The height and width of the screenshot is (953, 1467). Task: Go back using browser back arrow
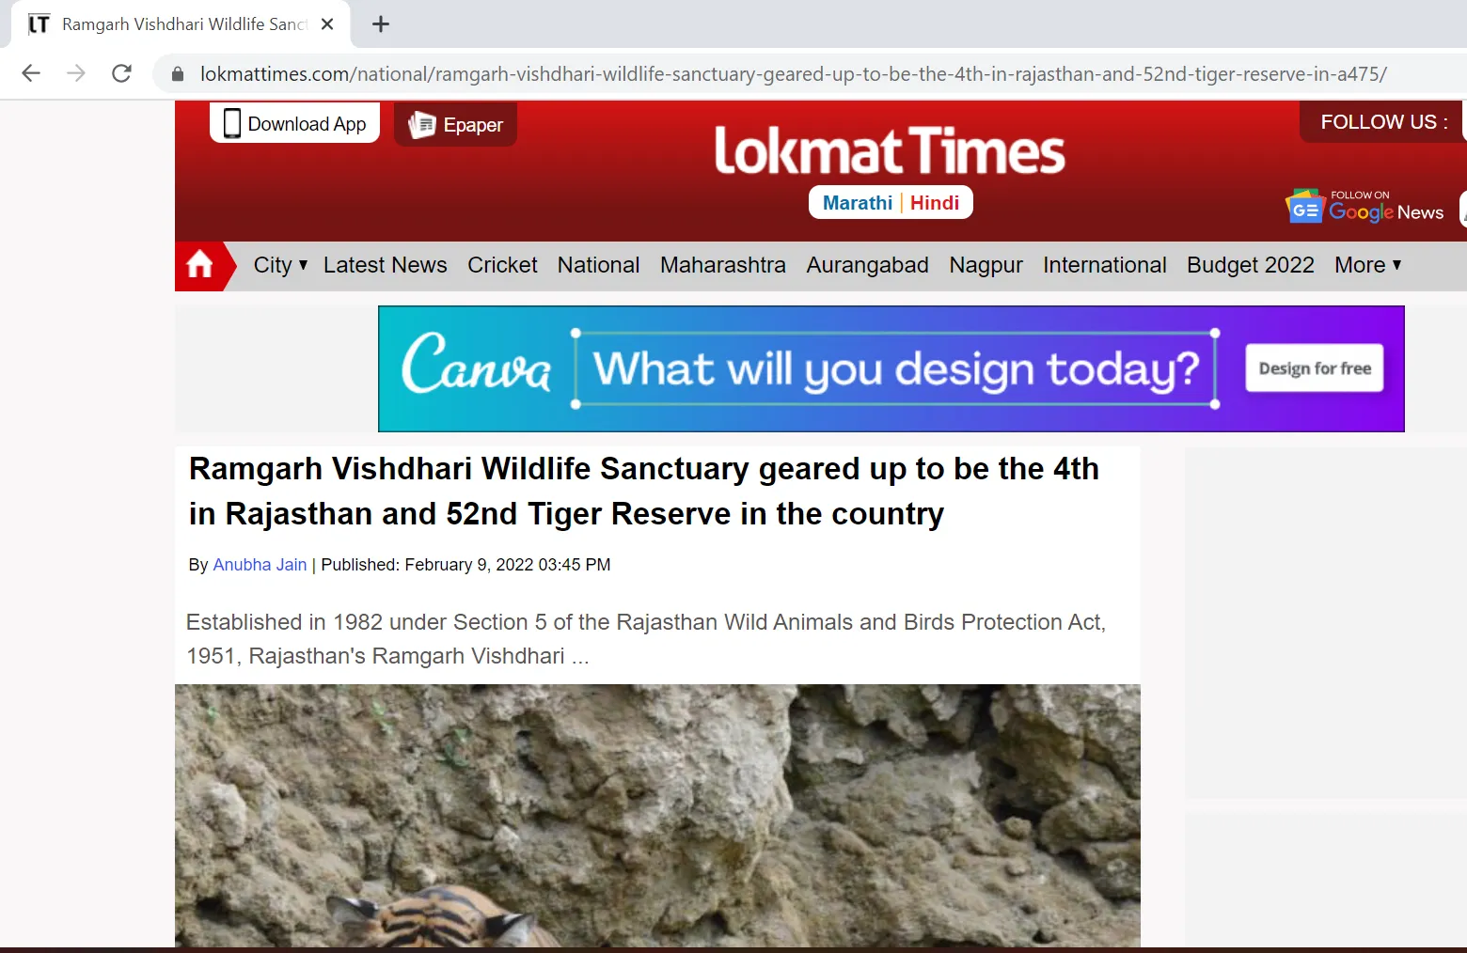(31, 73)
